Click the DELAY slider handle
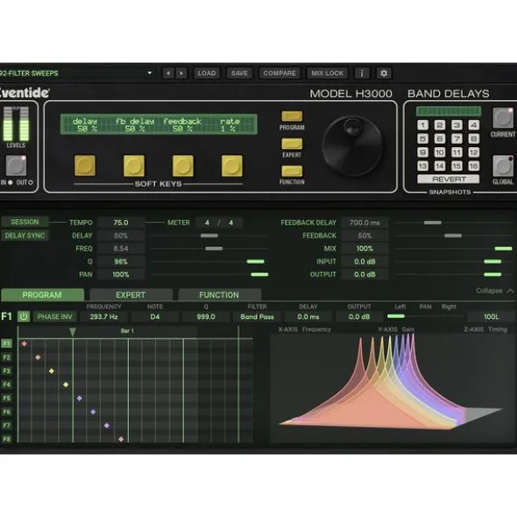Viewport: 517px width, 518px height. tap(209, 236)
